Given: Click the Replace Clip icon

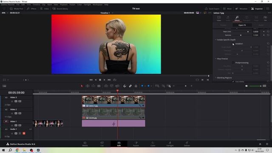Looking at the screenshot, I should pos(117,86).
